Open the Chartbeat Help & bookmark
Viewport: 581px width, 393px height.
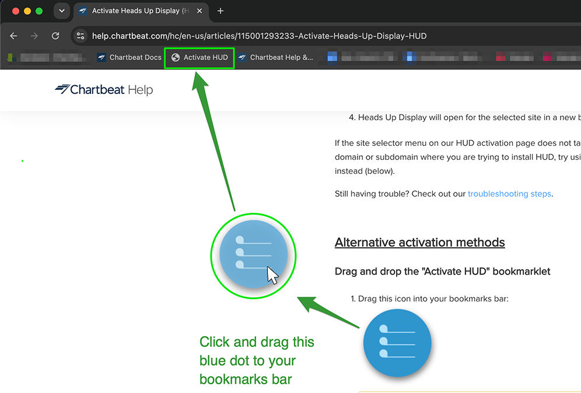[x=276, y=57]
